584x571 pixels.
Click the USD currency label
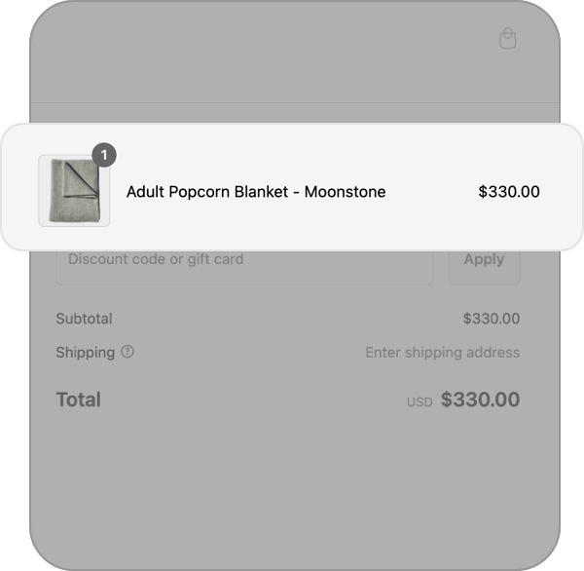click(x=419, y=401)
